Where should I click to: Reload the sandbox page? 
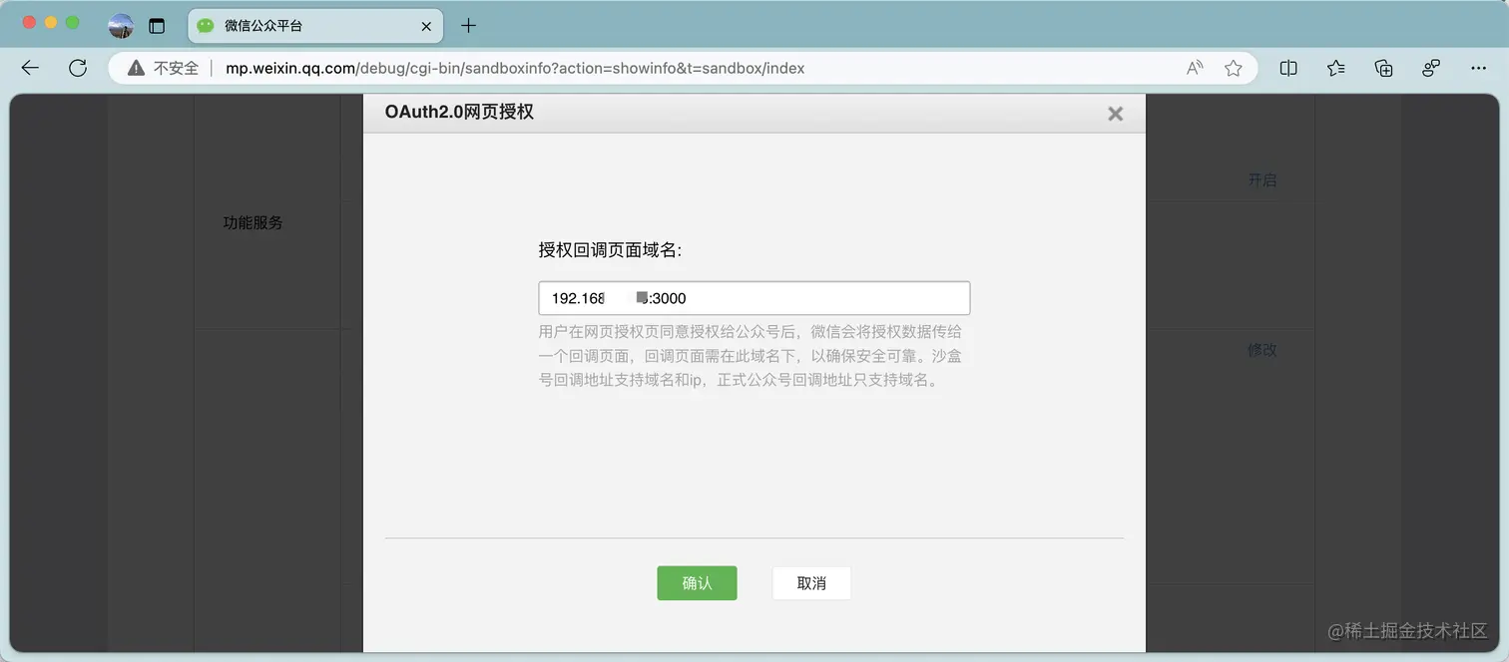click(78, 68)
